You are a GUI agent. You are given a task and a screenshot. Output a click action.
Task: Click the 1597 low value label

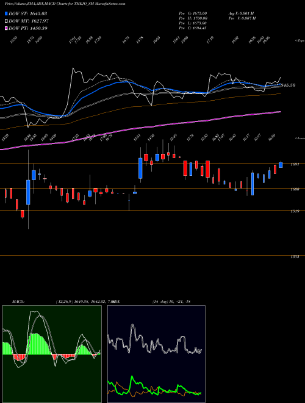pyautogui.click(x=257, y=137)
